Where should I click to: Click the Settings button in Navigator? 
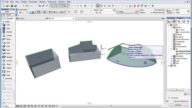coord(178,105)
